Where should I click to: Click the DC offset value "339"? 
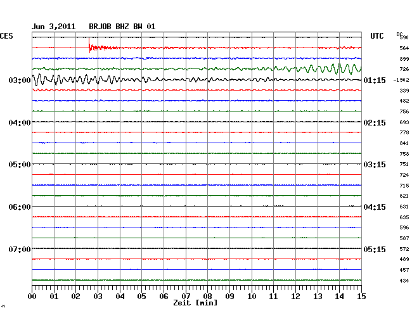[x=404, y=91]
